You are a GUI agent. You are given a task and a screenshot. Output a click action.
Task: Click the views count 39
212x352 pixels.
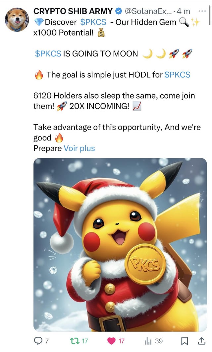159,341
